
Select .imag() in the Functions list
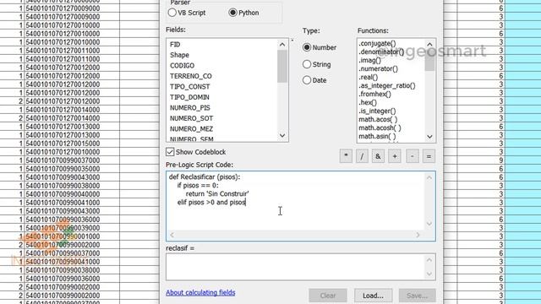[370, 60]
